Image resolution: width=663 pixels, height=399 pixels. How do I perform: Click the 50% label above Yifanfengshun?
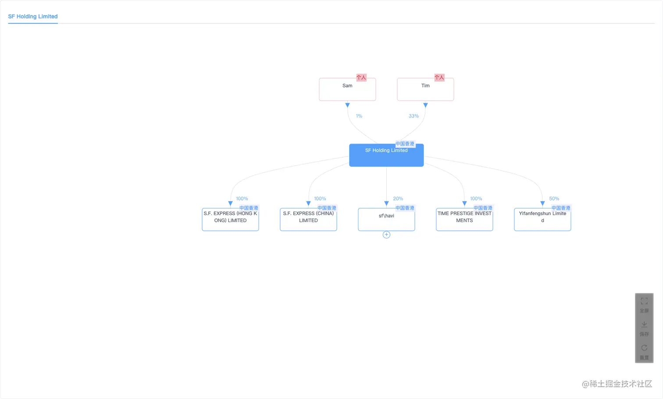click(554, 199)
